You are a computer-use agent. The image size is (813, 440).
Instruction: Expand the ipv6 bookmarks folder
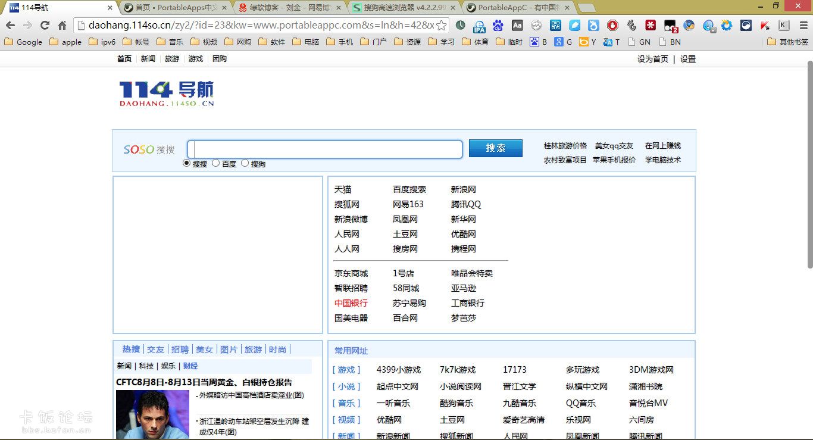pos(102,42)
